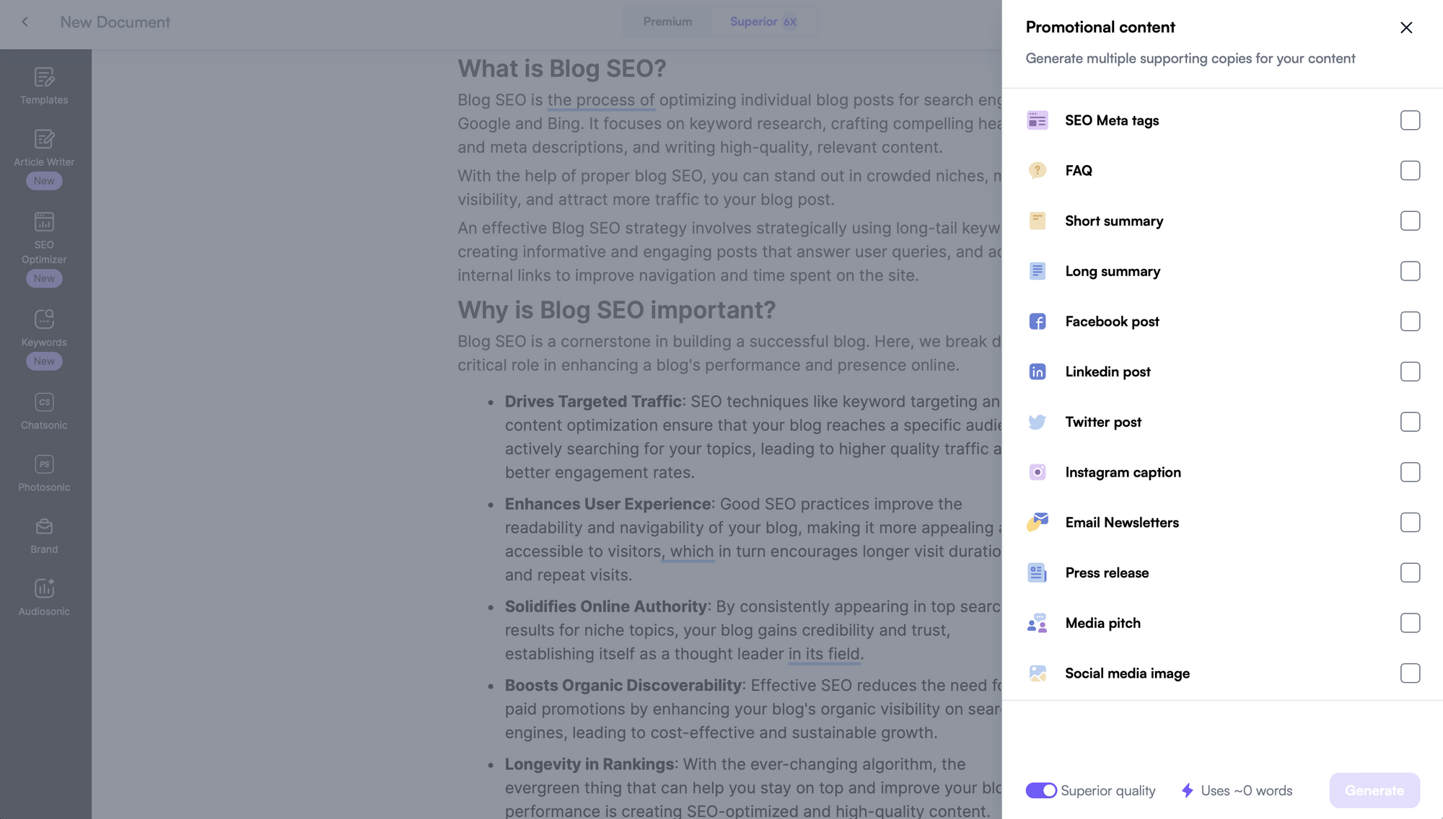This screenshot has width=1443, height=819.
Task: Click the LinkedIn post icon
Action: point(1038,371)
